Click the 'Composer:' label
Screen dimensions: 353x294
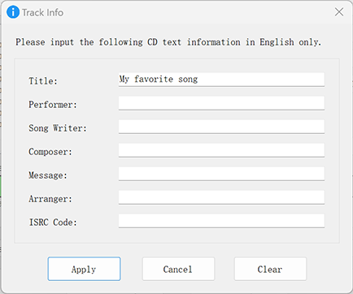point(50,152)
